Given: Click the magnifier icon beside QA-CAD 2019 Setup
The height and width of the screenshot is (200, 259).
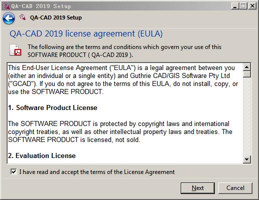Looking at the screenshot, I should 23,17.
